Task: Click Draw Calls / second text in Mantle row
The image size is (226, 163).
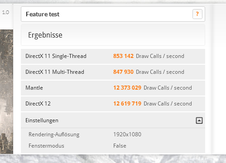Action: click(168, 88)
